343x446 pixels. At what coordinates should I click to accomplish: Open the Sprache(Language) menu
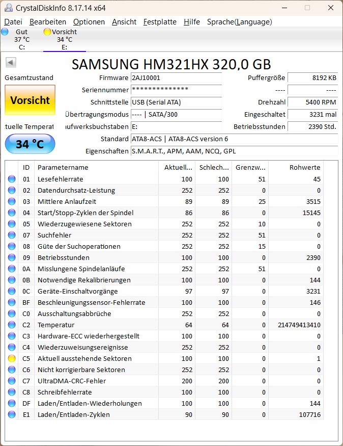click(239, 22)
